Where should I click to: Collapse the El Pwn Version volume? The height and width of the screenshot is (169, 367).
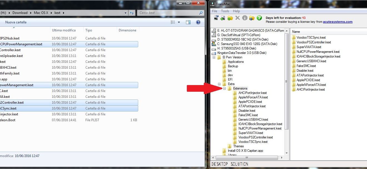214,57
